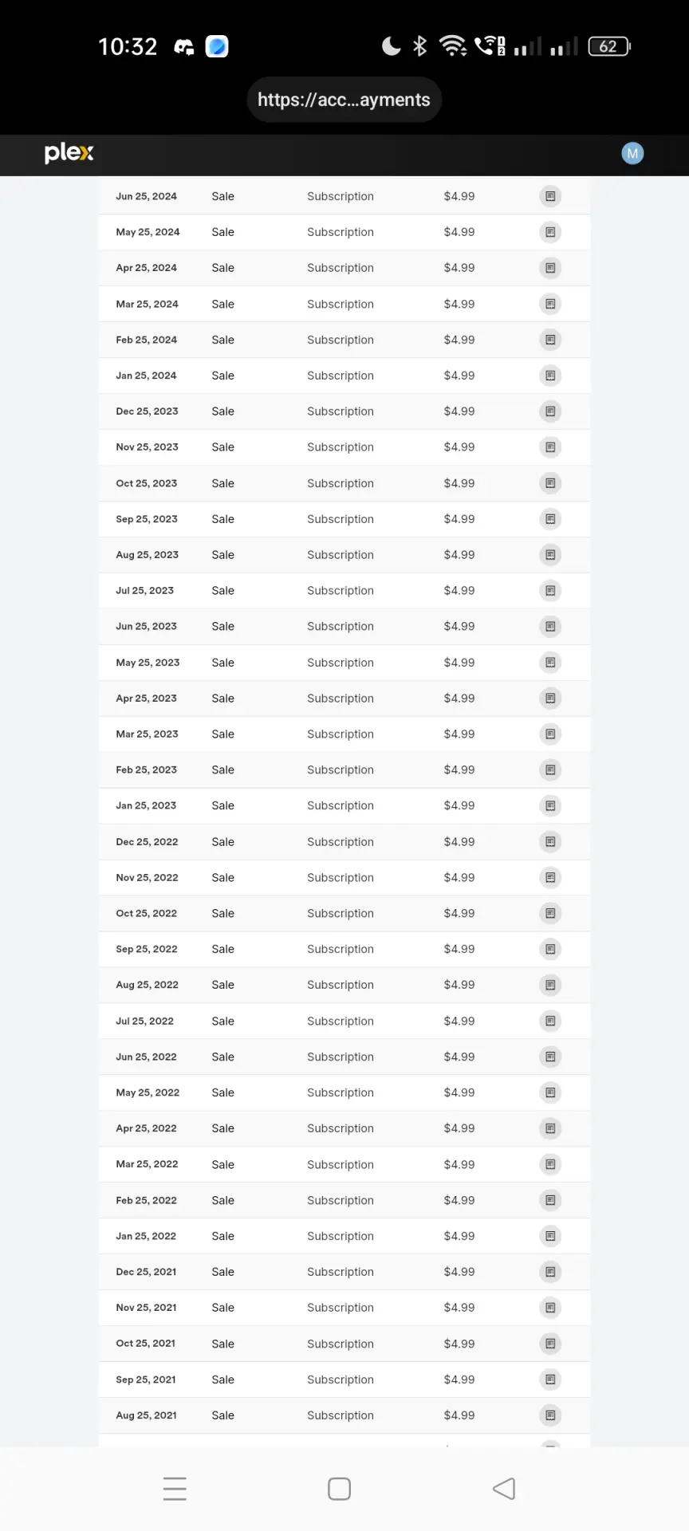The height and width of the screenshot is (1531, 689).
Task: View receipt icon for Dec 25, 2023
Action: coord(550,411)
